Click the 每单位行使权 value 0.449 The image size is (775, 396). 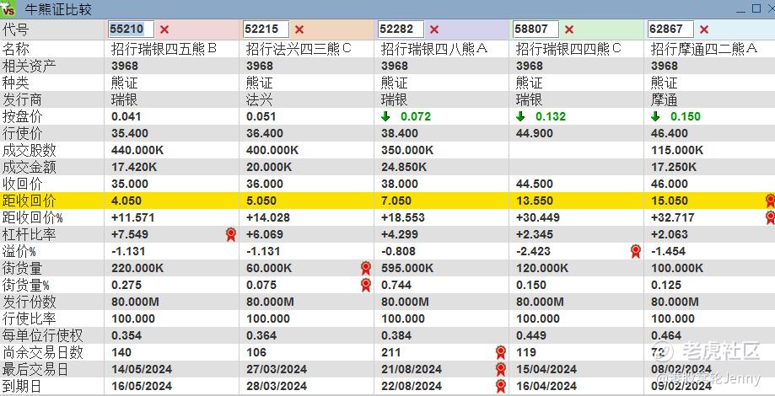click(x=531, y=335)
